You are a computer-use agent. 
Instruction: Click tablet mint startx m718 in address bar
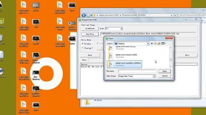tap(109, 15)
